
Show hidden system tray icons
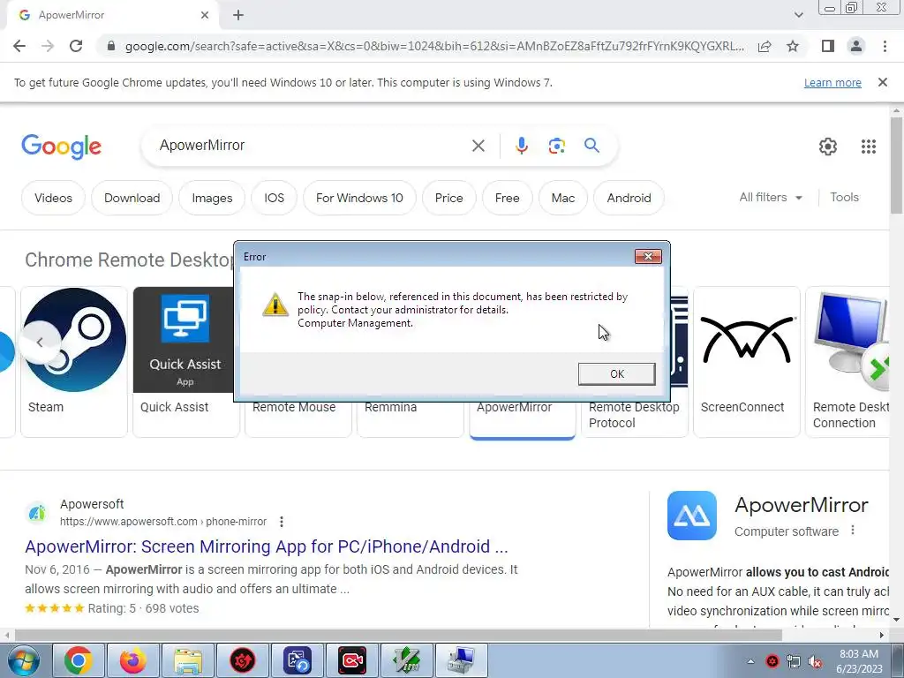(x=750, y=661)
